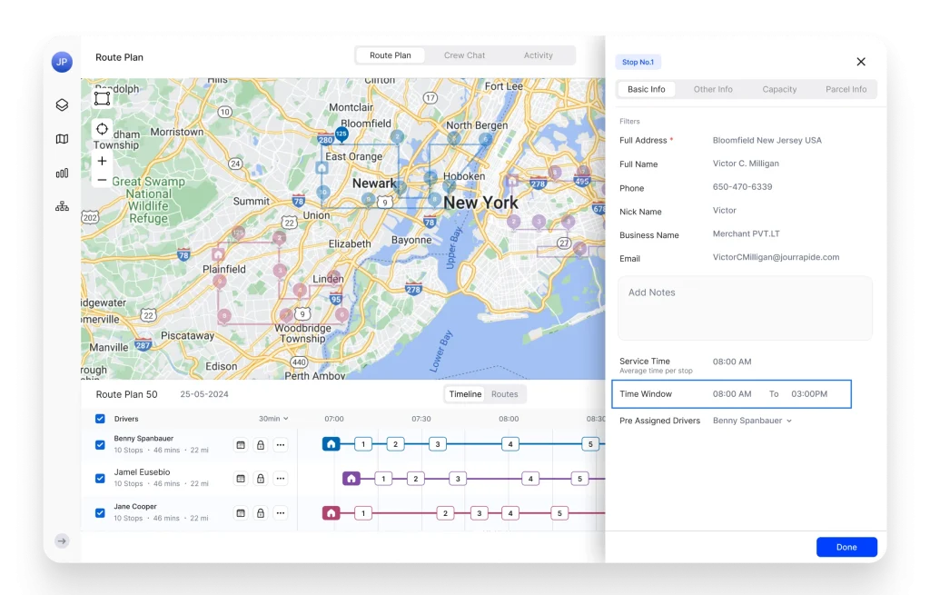Toggle Jane Cooper's driver checkbox off
Screen dimensions: 930x595
point(100,511)
